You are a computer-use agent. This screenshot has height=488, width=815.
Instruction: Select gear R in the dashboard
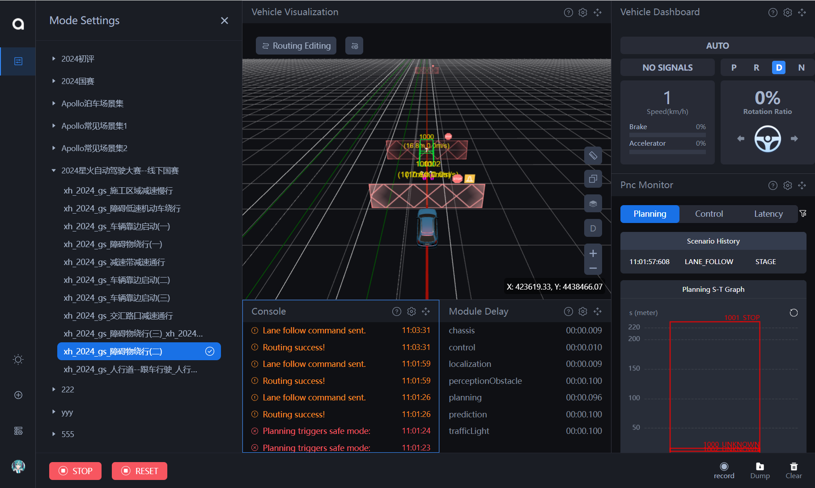[756, 67]
